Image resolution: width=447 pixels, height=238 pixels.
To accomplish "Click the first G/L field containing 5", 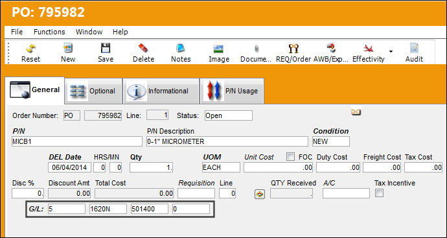I will coord(67,209).
